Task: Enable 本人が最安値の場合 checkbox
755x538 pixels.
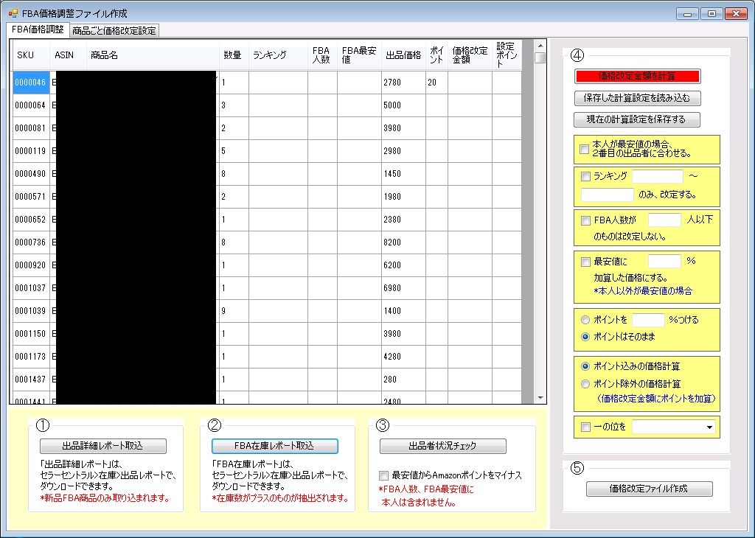Action: pyautogui.click(x=584, y=149)
